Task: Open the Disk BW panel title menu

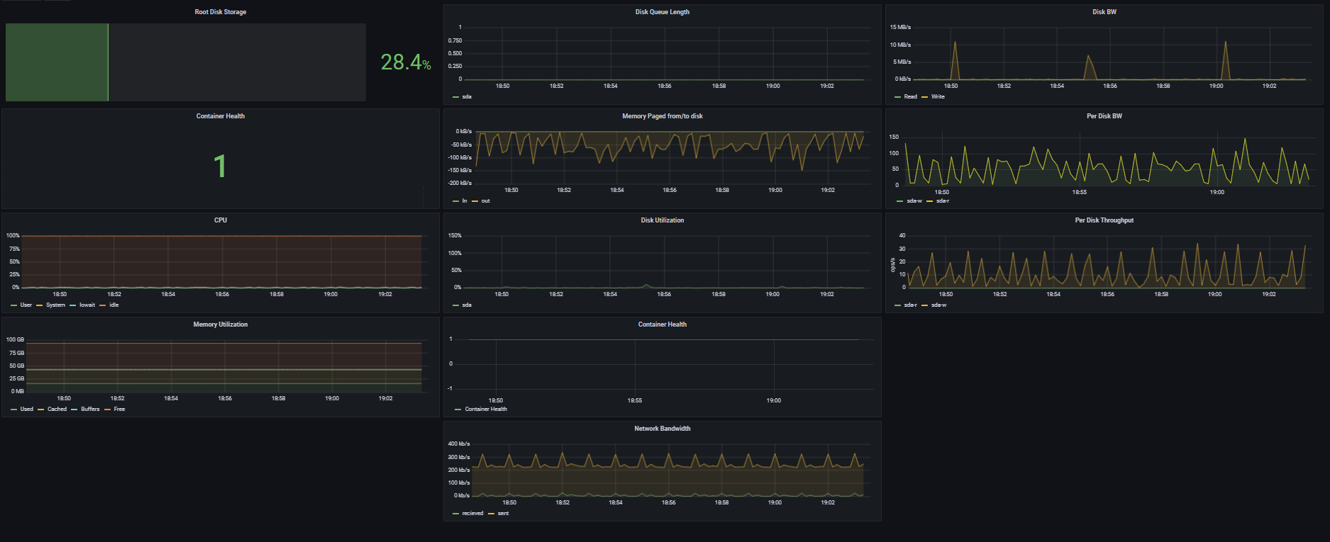Action: [x=1104, y=12]
